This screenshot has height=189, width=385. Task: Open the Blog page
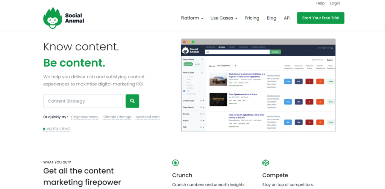tap(271, 18)
